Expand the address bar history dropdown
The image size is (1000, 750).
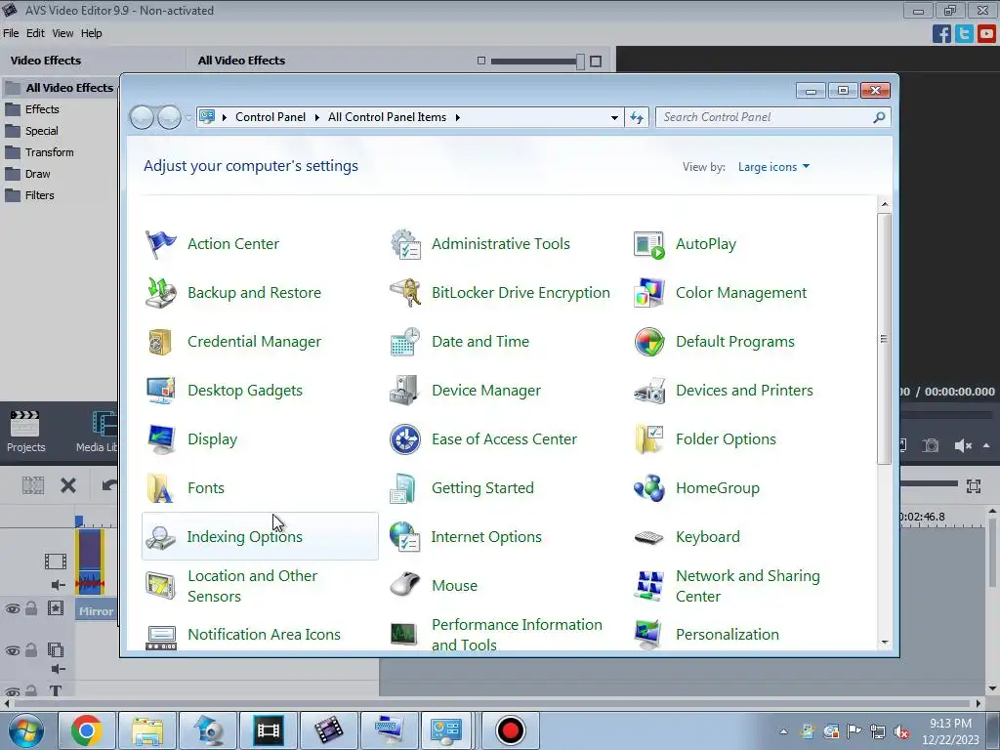coord(614,117)
